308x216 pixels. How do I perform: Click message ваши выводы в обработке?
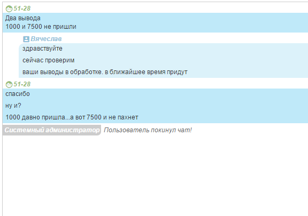(105, 72)
